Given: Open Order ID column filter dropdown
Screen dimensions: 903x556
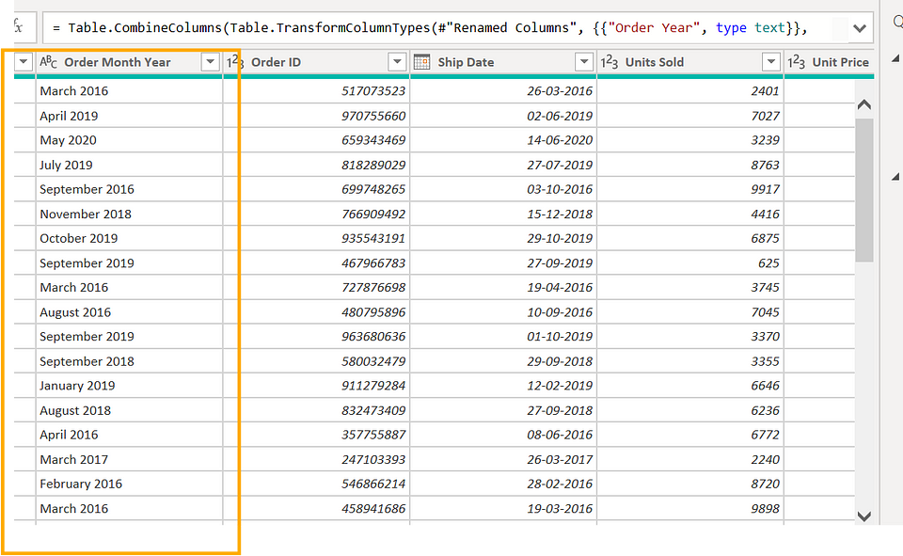Looking at the screenshot, I should [397, 62].
